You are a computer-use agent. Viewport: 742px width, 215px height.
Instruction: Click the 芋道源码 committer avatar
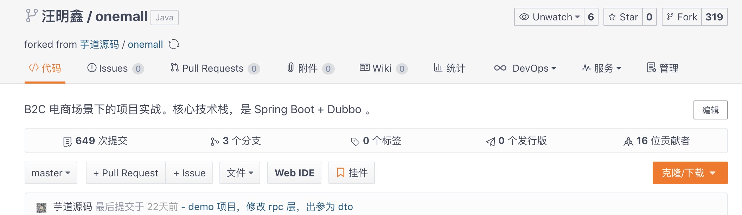[x=41, y=207]
